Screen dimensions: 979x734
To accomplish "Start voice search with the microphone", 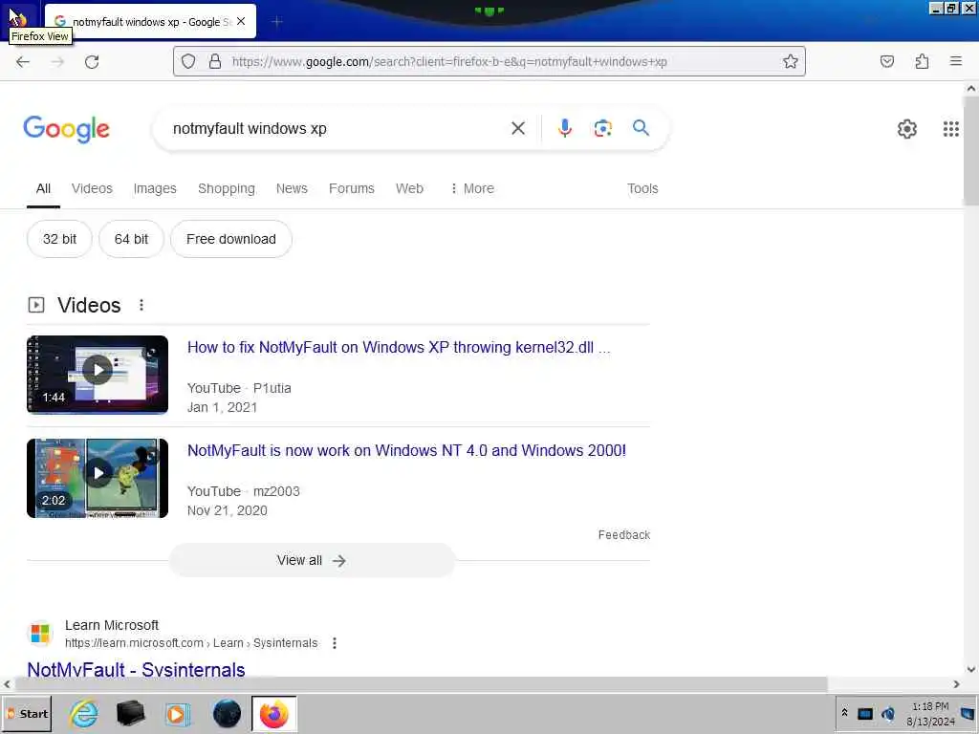I will [565, 129].
